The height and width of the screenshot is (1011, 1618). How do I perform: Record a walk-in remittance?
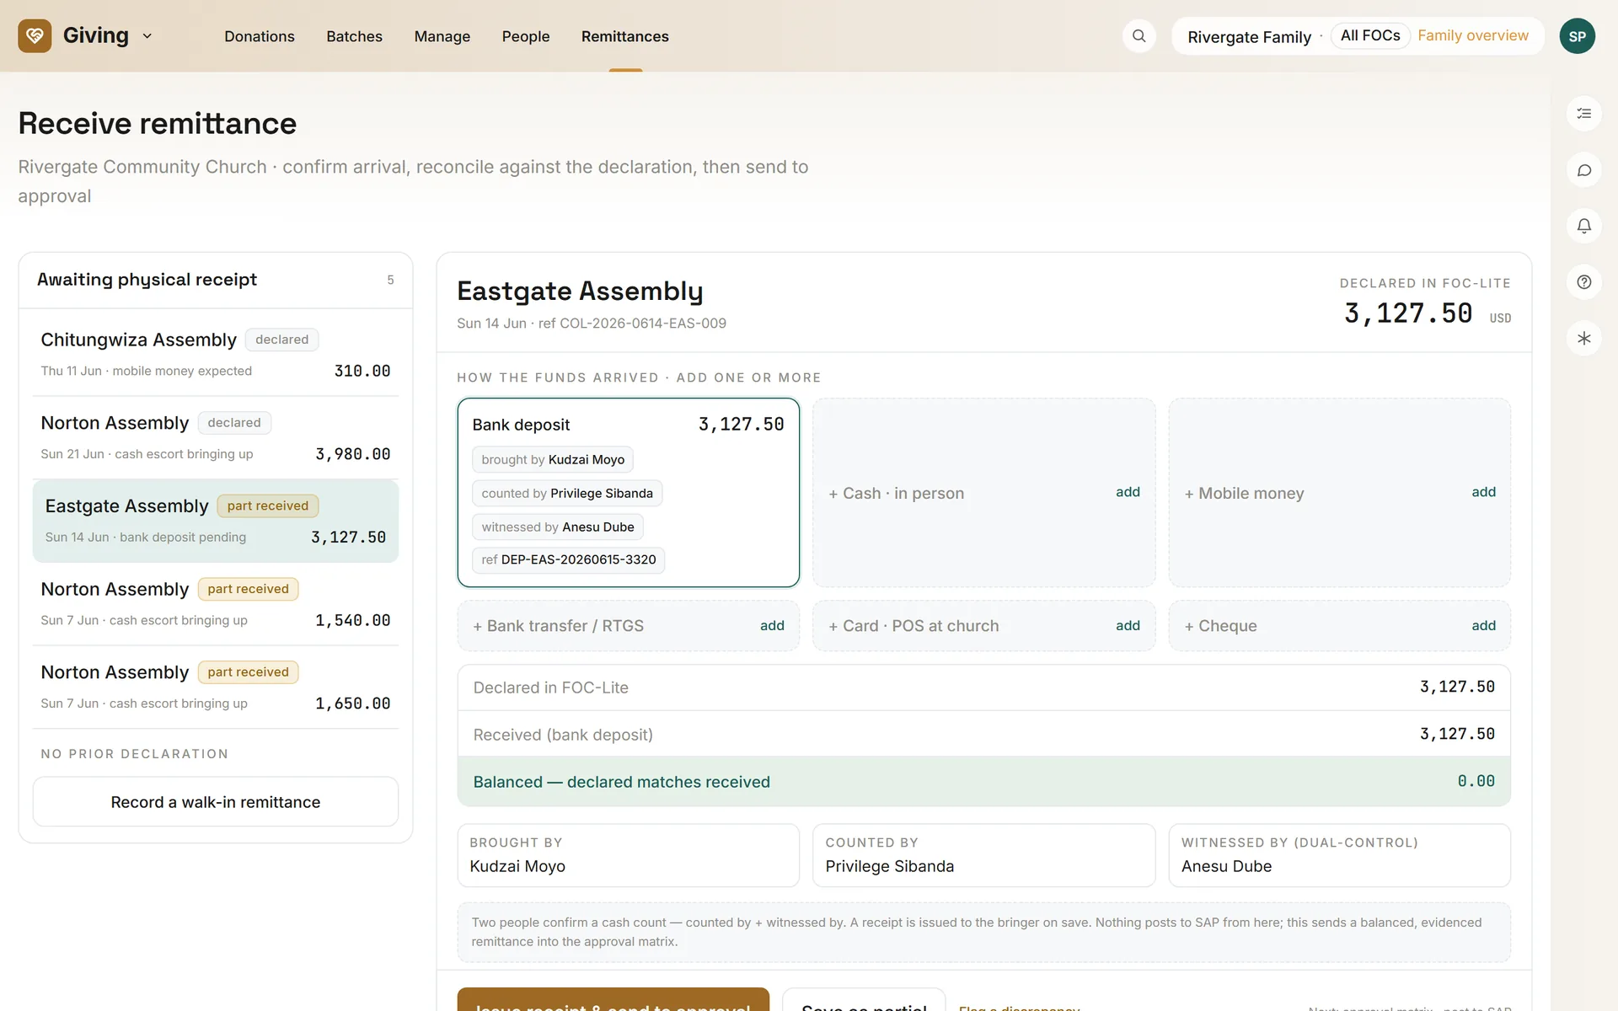[x=216, y=802]
